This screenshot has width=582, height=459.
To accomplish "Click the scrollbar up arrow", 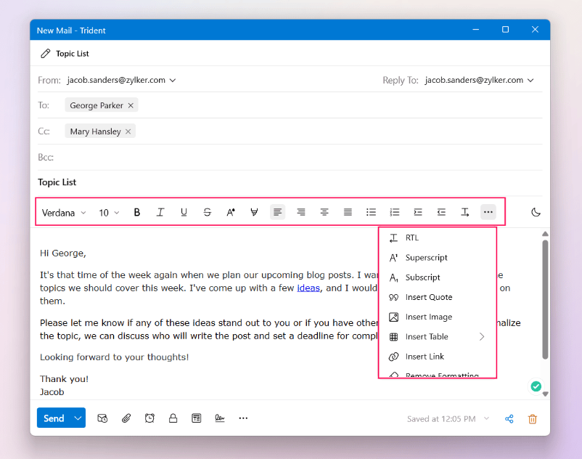I will coord(545,234).
